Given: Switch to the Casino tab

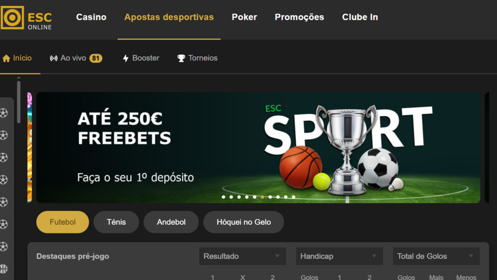Looking at the screenshot, I should click(91, 17).
